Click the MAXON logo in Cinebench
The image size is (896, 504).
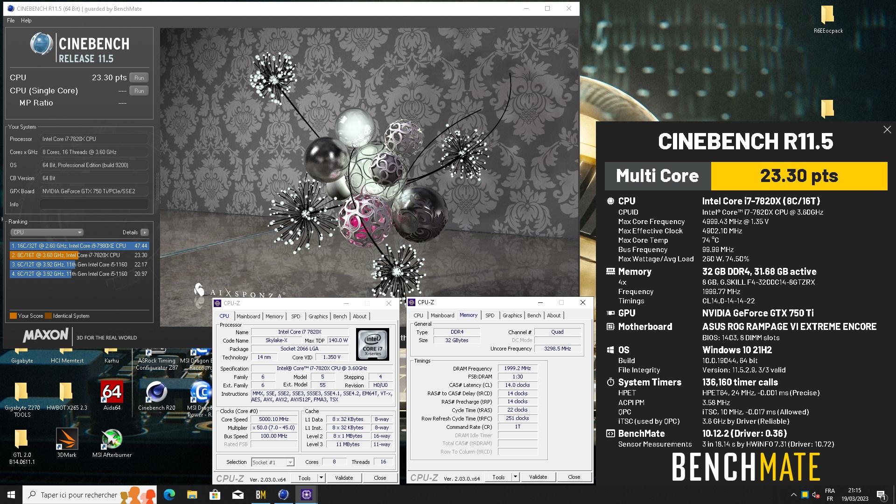[46, 335]
